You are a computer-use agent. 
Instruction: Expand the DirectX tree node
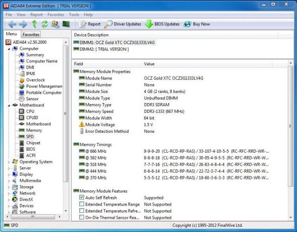pyautogui.click(x=9, y=200)
